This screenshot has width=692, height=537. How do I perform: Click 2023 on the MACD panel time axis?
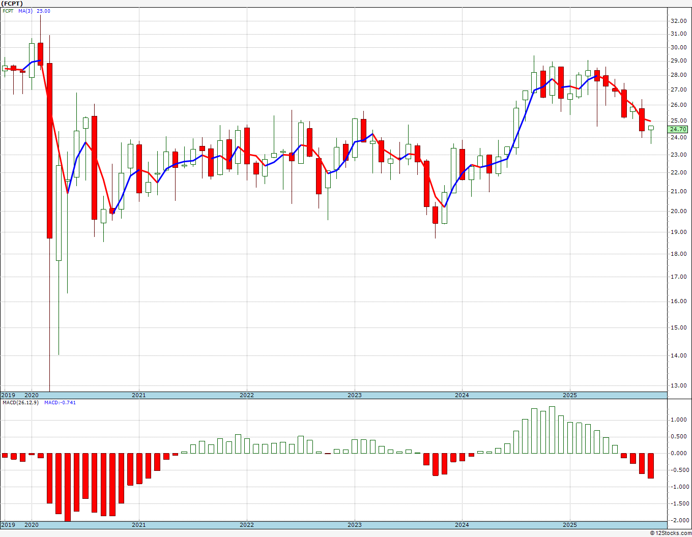pos(355,525)
